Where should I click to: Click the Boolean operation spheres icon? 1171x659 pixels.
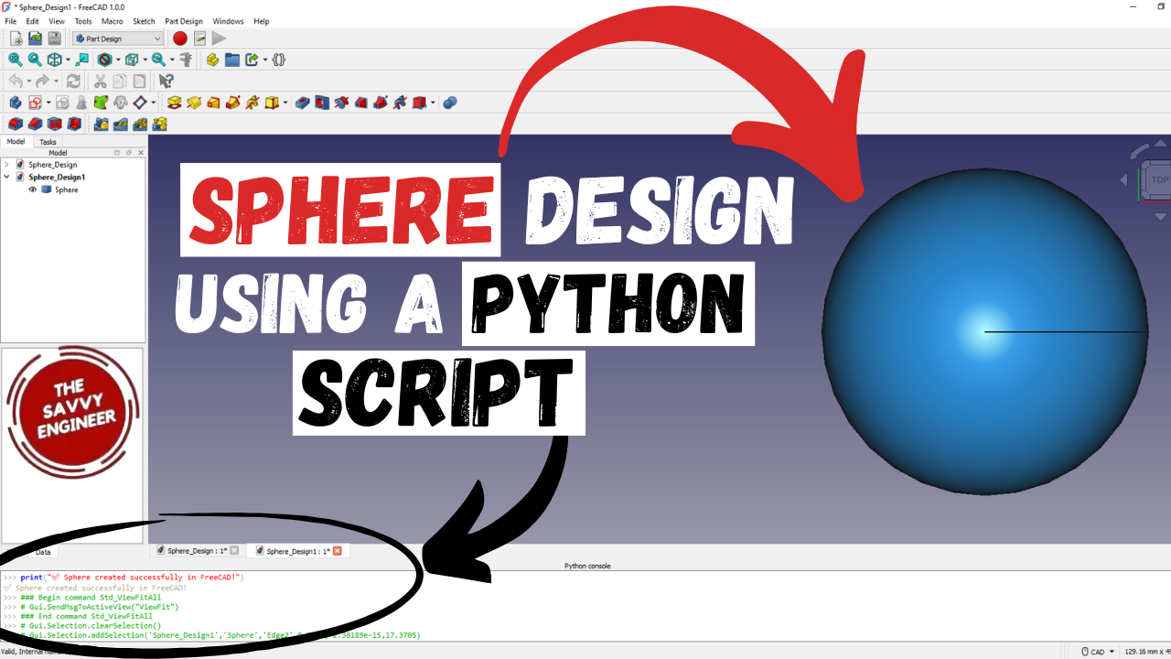pyautogui.click(x=450, y=103)
